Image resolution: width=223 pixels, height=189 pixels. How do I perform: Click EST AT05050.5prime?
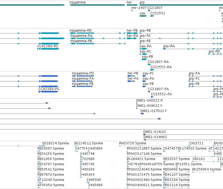click(x=39, y=188)
